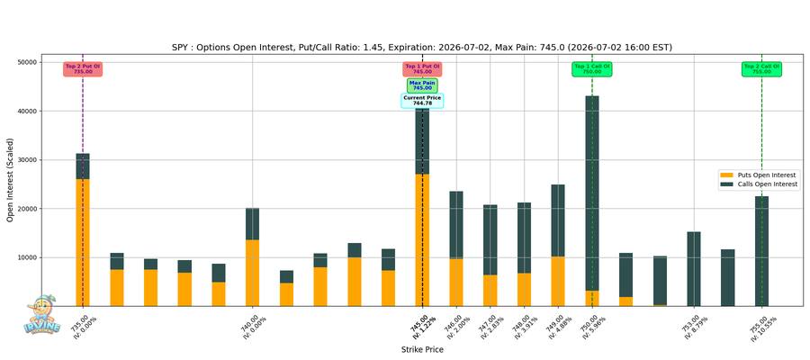810x360 pixels.
Task: Click the orange puts bar at strike 740.00
Action: pyautogui.click(x=253, y=273)
